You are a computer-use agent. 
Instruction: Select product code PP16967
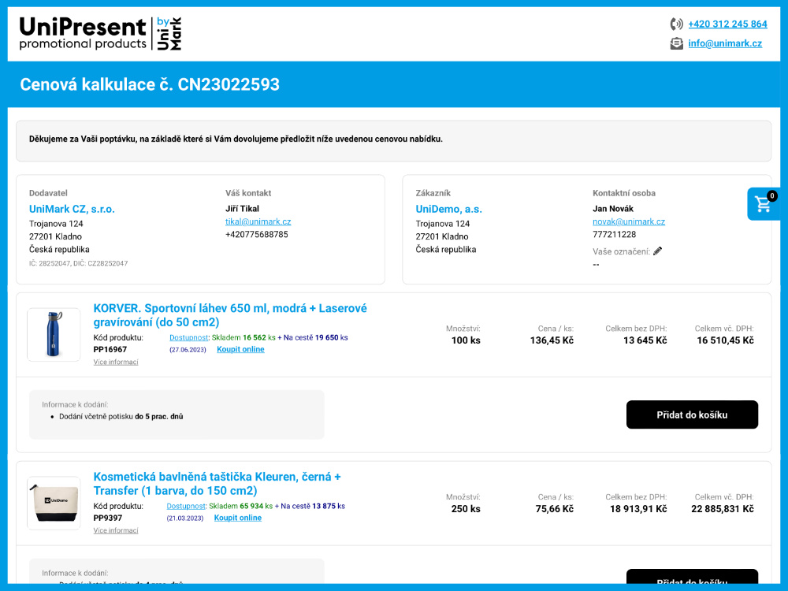(x=110, y=349)
